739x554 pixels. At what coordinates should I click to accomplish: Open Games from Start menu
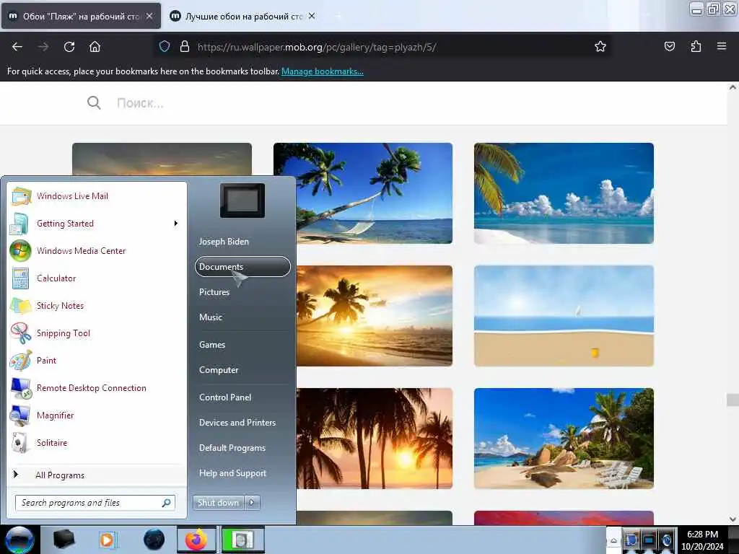tap(242, 345)
